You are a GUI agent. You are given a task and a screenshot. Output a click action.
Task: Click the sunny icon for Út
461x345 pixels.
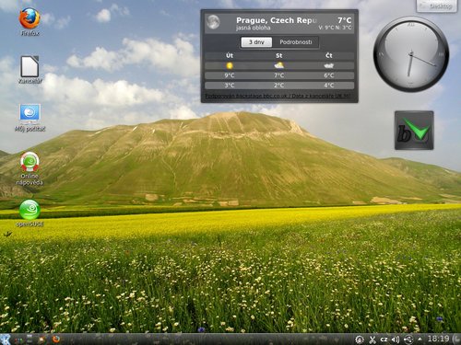pyautogui.click(x=230, y=65)
